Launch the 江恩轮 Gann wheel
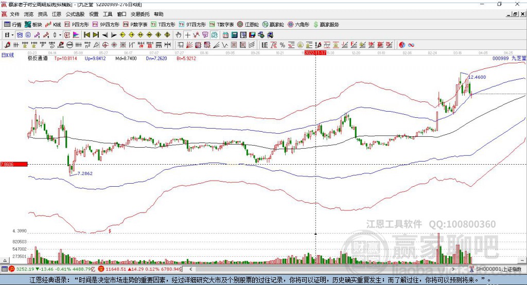 248,25
